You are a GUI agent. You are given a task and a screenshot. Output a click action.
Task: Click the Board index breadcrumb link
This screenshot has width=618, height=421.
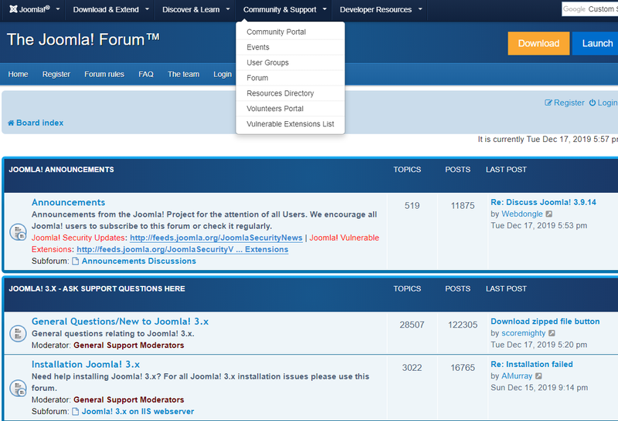[40, 123]
